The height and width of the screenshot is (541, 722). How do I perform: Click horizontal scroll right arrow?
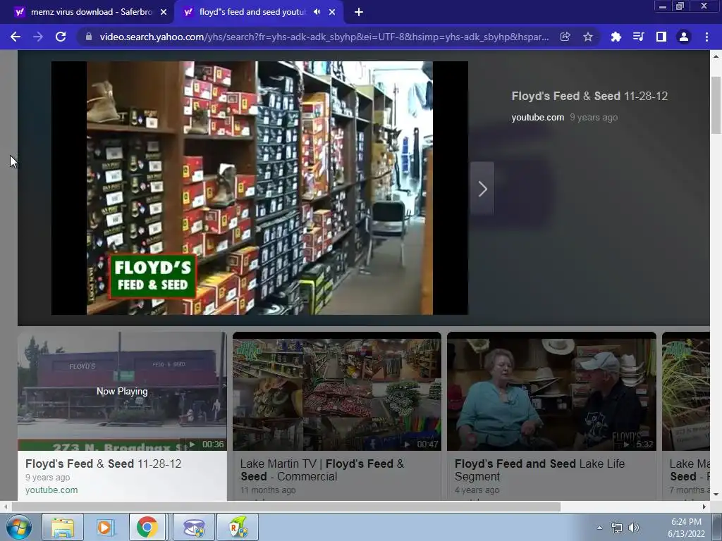pos(704,507)
